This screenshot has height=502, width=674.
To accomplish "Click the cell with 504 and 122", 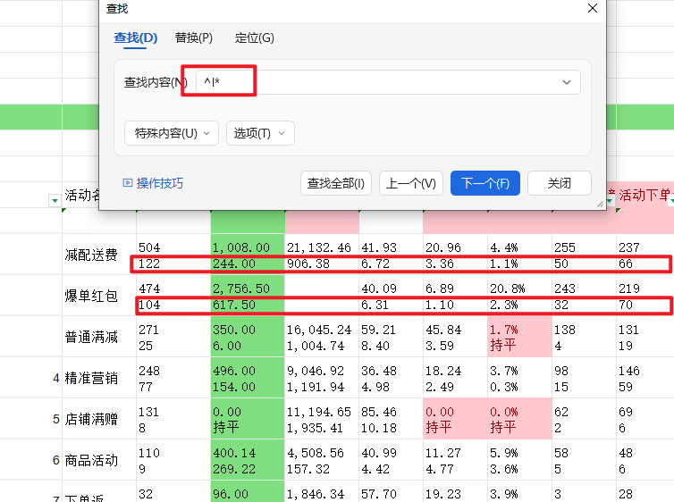I will [x=173, y=255].
